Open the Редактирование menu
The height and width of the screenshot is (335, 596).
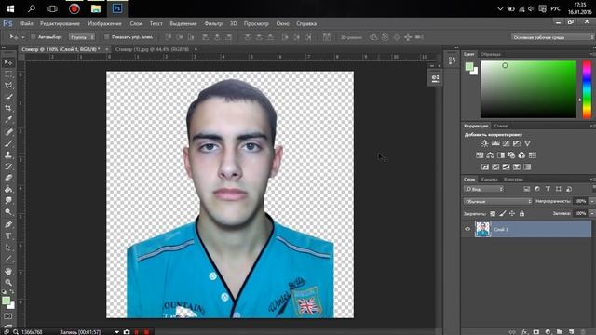tap(60, 23)
